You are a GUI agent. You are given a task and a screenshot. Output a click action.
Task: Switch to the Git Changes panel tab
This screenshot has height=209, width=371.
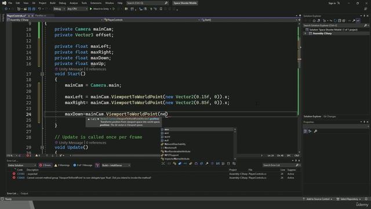click(x=329, y=117)
